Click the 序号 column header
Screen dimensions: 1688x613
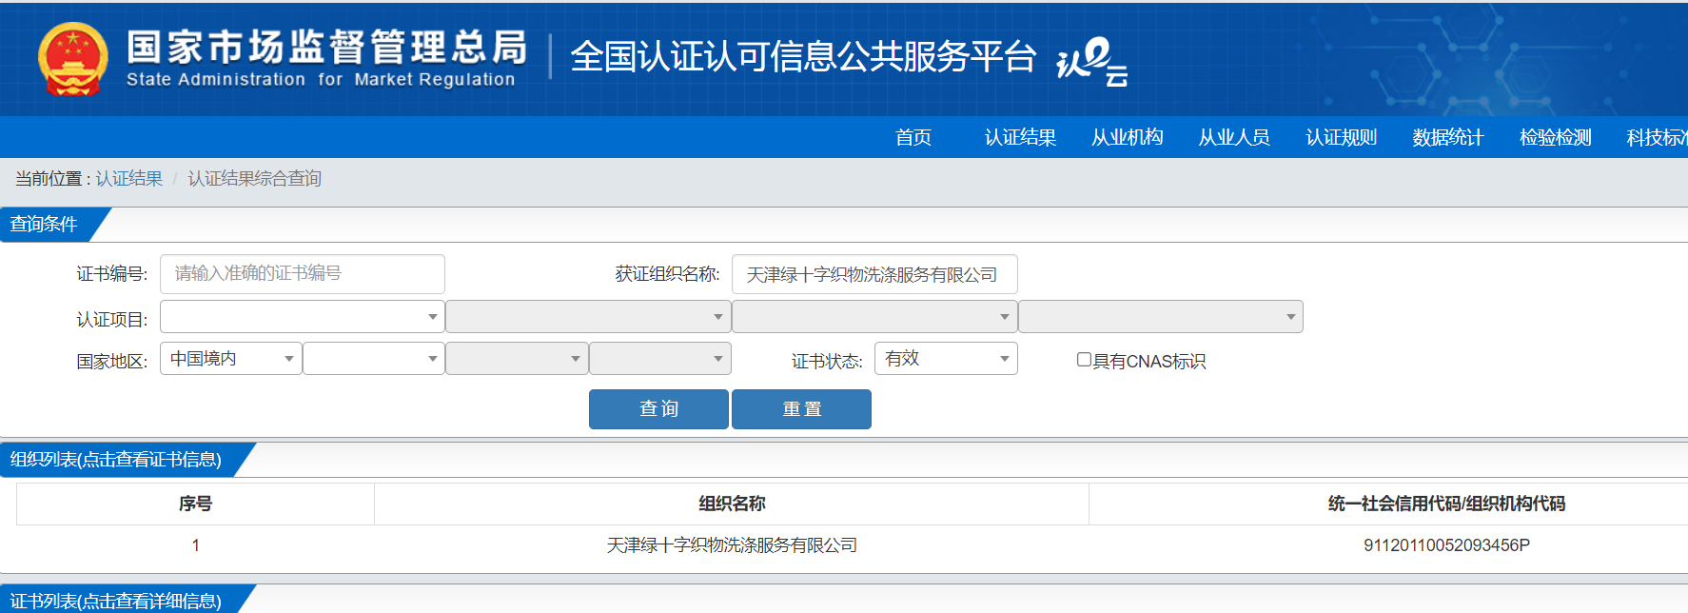coord(195,504)
